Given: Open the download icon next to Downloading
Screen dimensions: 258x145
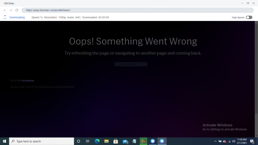Looking at the screenshot, I should point(5,17).
